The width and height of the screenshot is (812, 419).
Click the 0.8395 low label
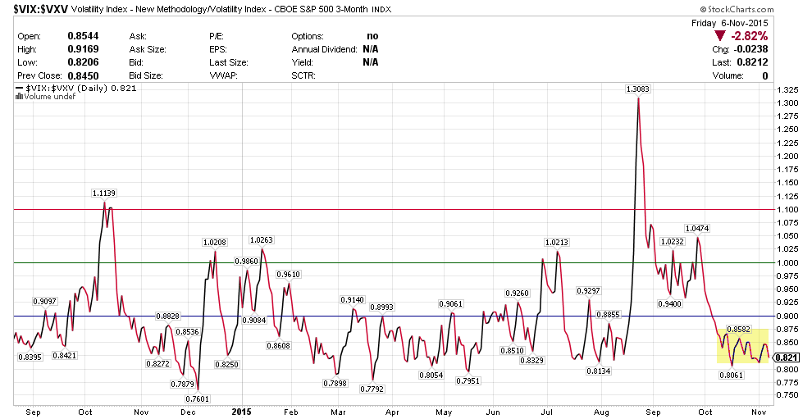coord(30,357)
